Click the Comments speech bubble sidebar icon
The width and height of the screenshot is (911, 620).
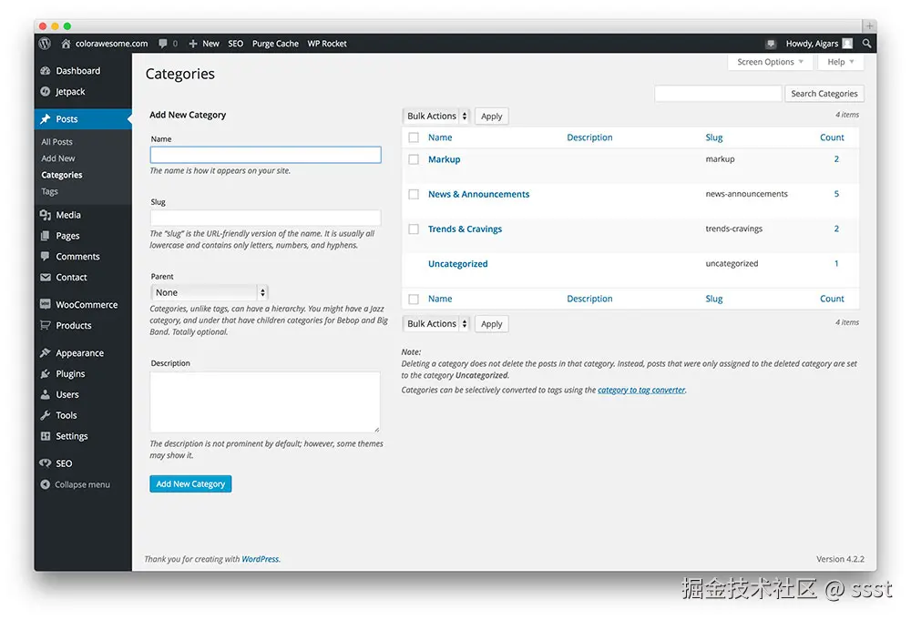click(x=46, y=256)
